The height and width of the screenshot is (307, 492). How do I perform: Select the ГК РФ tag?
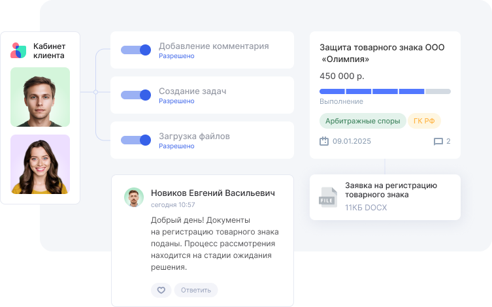[424, 121]
